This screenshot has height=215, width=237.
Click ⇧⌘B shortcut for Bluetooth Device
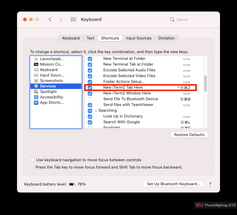[185, 99]
